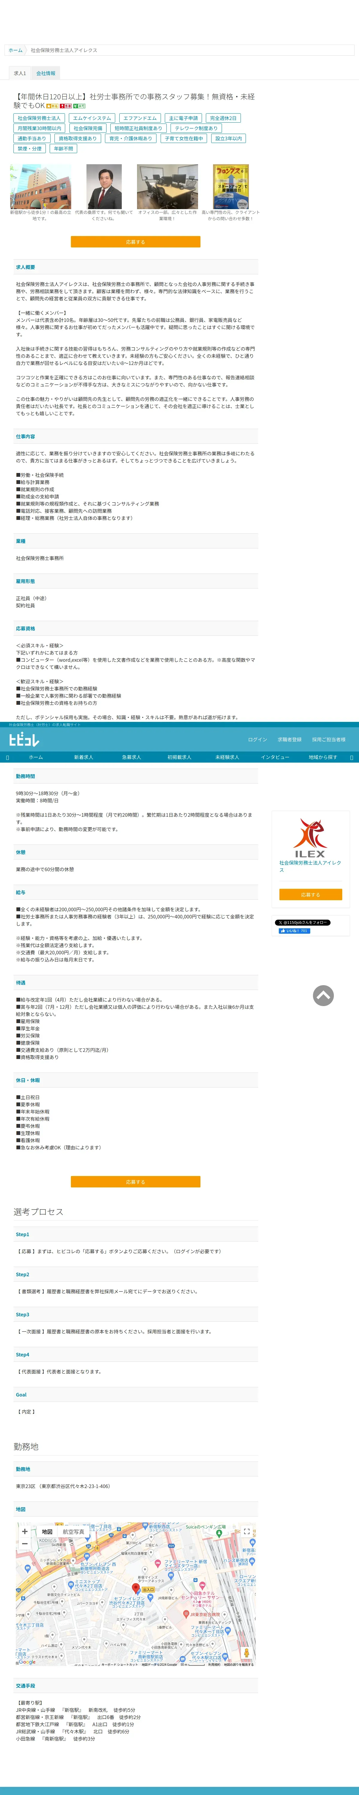Screen dimensions: 359x1795
Task: Click the 年齢不問 tag
Action: [63, 148]
